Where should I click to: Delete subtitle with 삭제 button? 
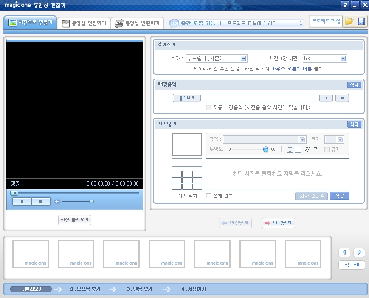point(354,124)
